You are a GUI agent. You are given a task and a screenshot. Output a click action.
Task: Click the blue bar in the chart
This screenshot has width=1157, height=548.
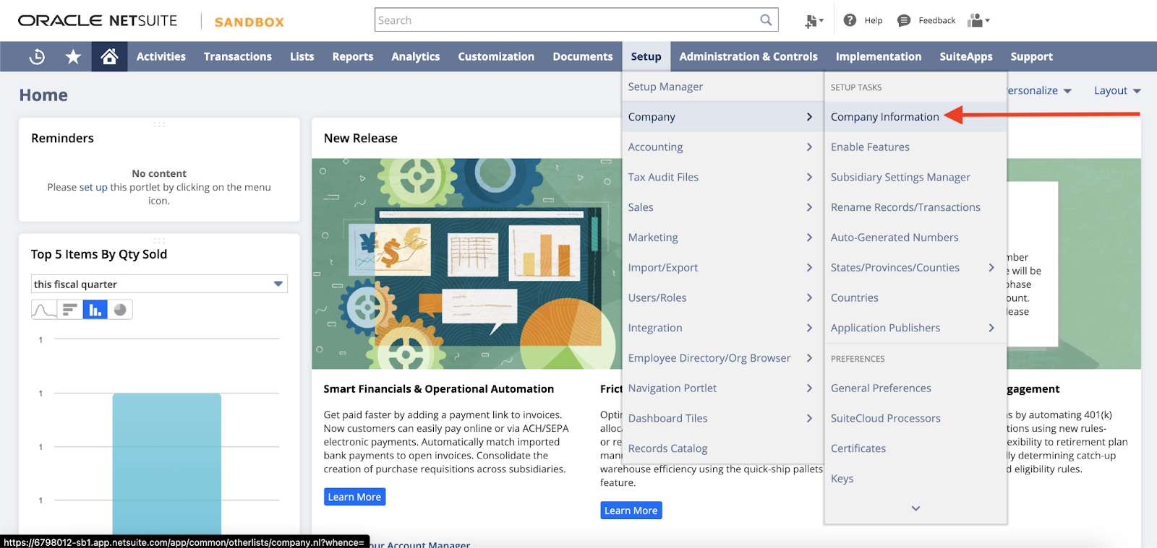coord(166,462)
